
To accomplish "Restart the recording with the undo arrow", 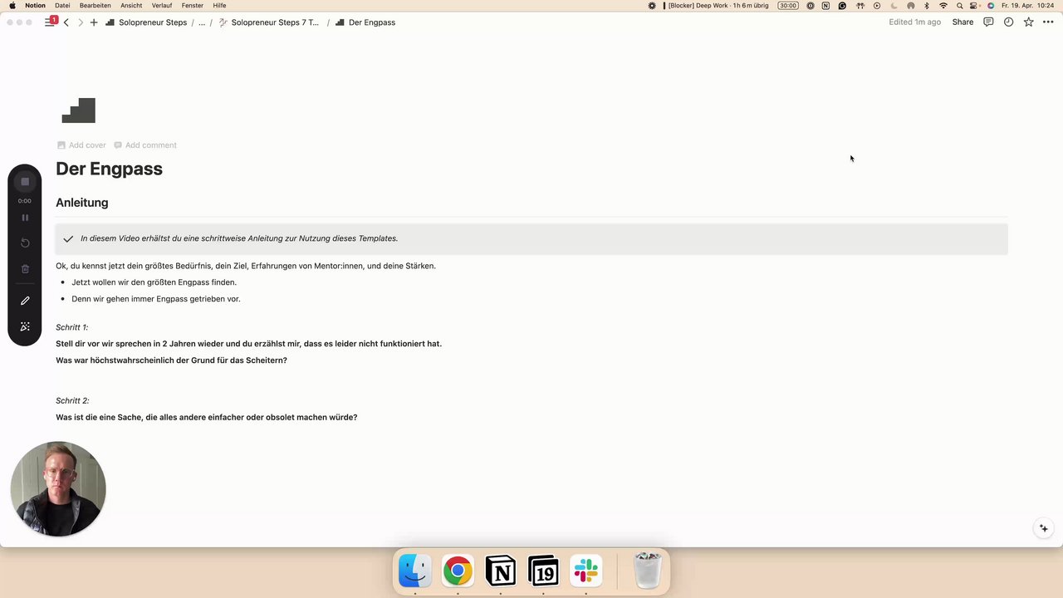I will pyautogui.click(x=25, y=243).
